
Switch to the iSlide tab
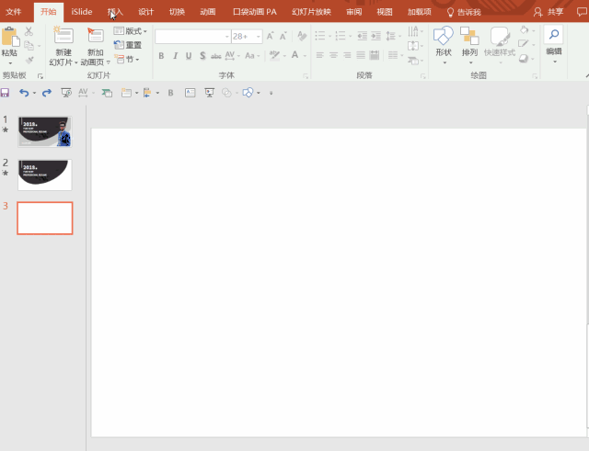(x=82, y=12)
